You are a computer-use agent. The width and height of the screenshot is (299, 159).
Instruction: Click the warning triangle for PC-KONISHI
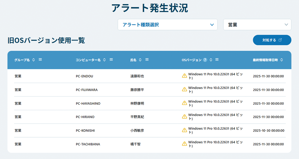click(x=184, y=131)
